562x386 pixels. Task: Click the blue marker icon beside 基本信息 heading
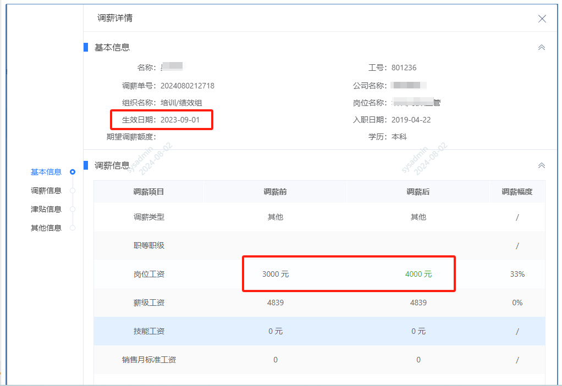pyautogui.click(x=85, y=47)
